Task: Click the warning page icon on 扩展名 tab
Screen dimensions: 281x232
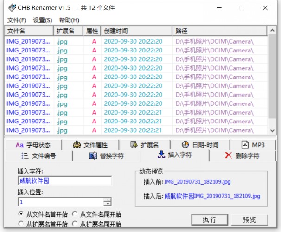Action: point(134,144)
